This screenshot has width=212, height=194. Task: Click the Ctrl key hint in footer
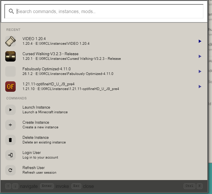tap(189, 186)
